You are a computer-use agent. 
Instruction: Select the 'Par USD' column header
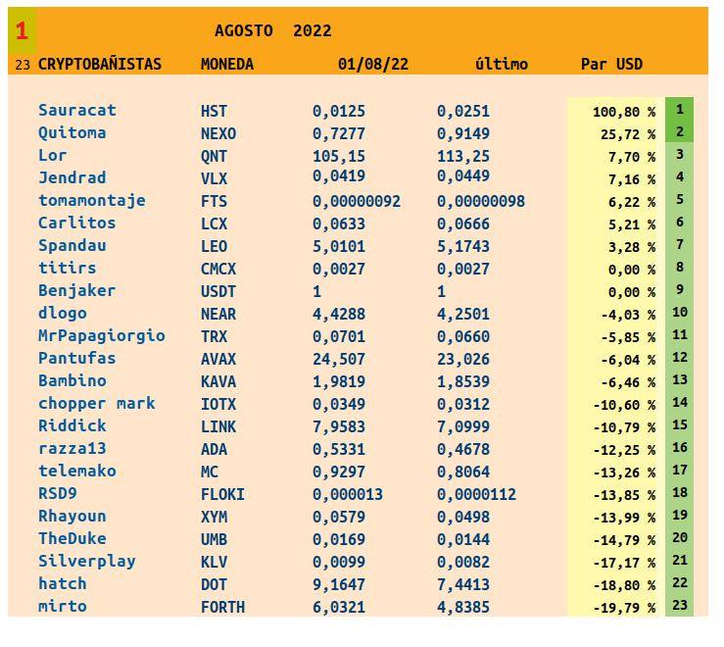coord(611,65)
